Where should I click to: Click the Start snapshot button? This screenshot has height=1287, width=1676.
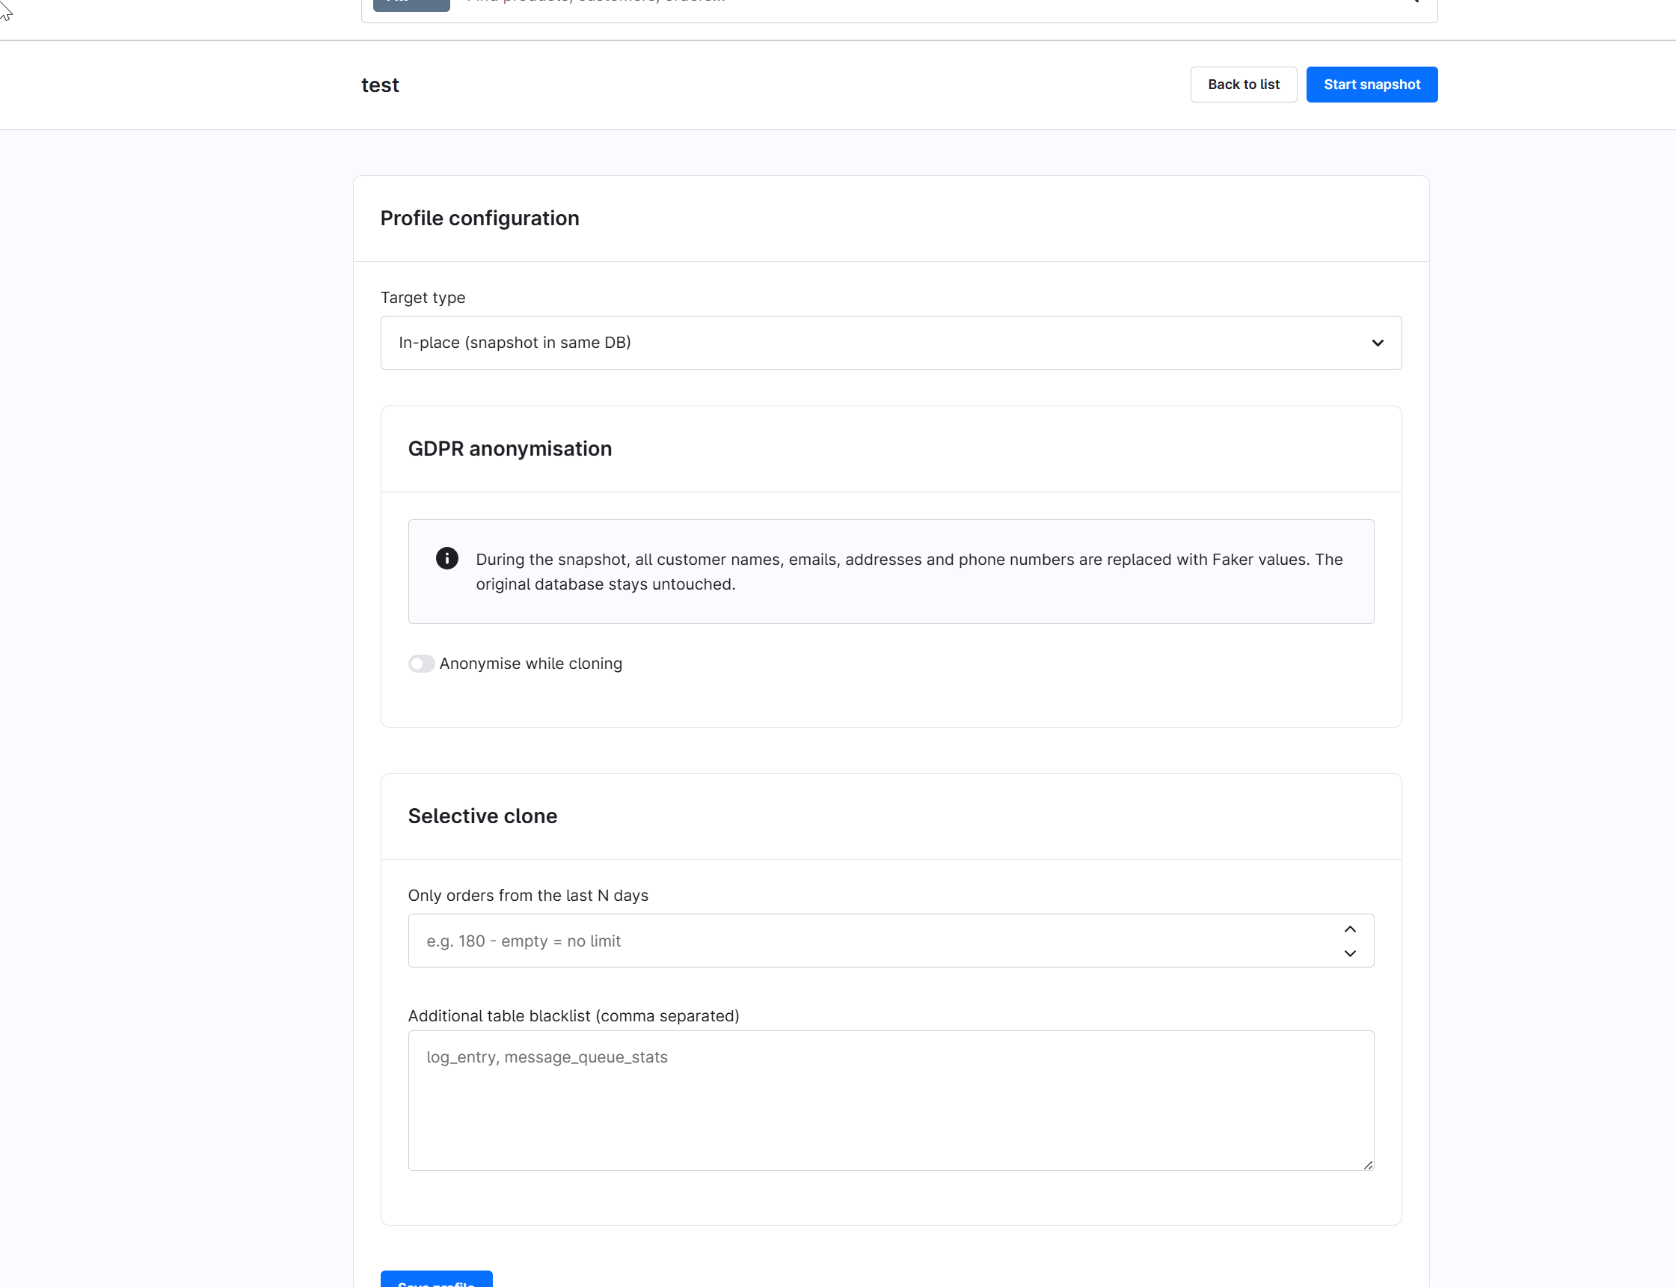1372,85
